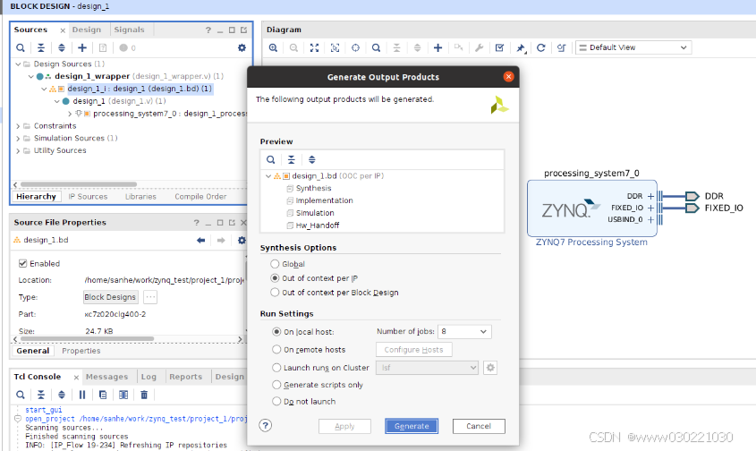Expand all items in the Sources panel toolbar
Image resolution: width=756 pixels, height=451 pixels.
(61, 47)
